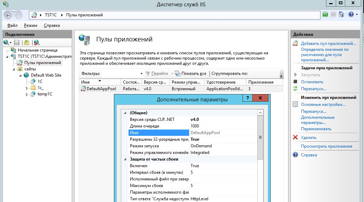The image size is (364, 202).
Task: Open the Файл menu
Action: tap(12, 25)
